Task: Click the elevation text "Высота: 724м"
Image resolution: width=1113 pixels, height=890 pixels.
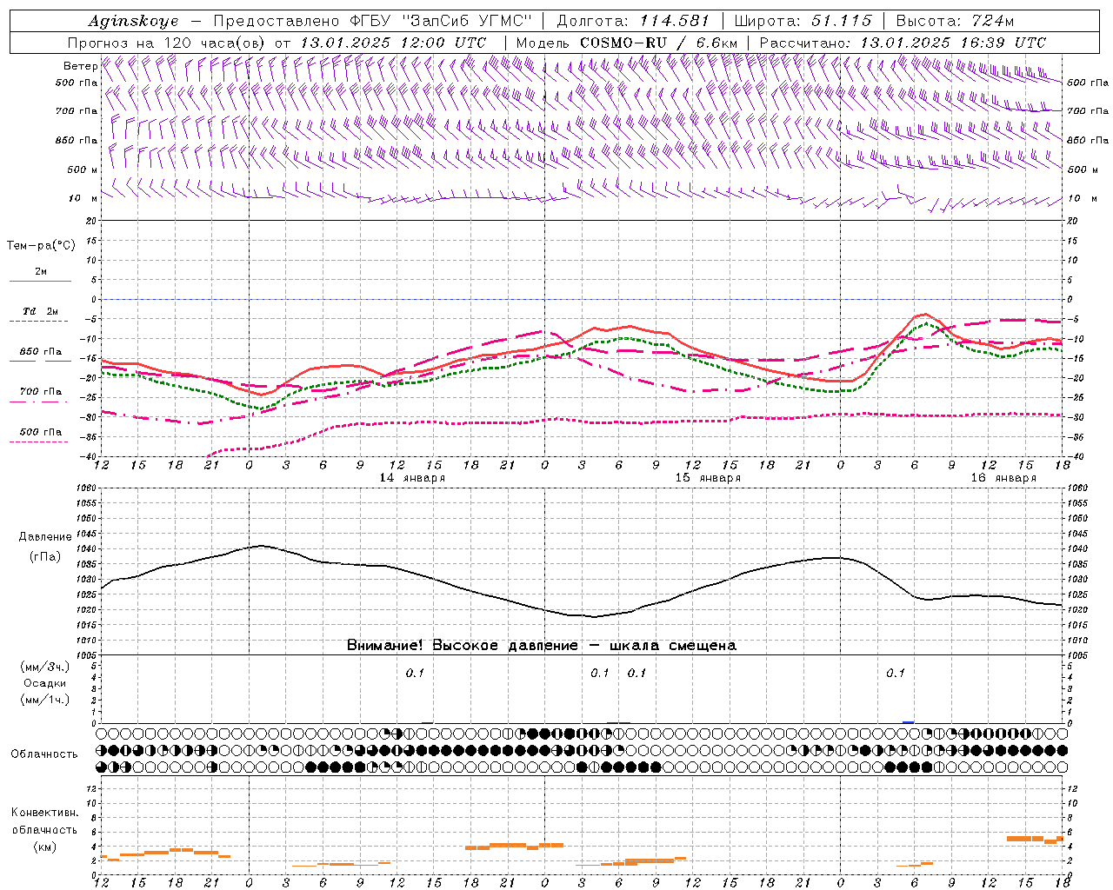Action: [x=955, y=21]
